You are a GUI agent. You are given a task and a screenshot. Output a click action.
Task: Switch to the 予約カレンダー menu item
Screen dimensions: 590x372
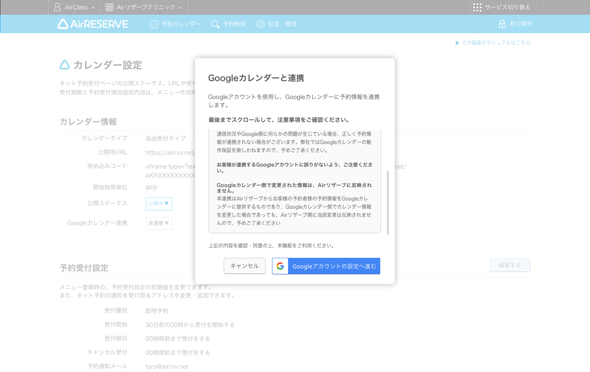[x=175, y=24]
